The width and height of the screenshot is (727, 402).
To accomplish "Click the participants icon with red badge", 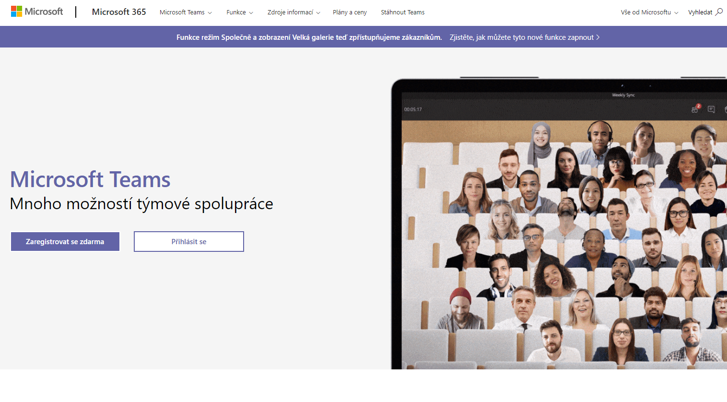I will coord(695,109).
